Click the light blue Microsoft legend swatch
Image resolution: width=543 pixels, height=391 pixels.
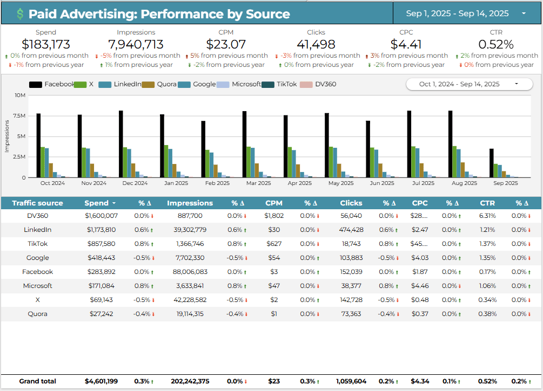(223, 84)
